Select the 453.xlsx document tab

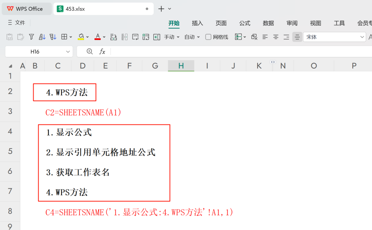click(104, 9)
